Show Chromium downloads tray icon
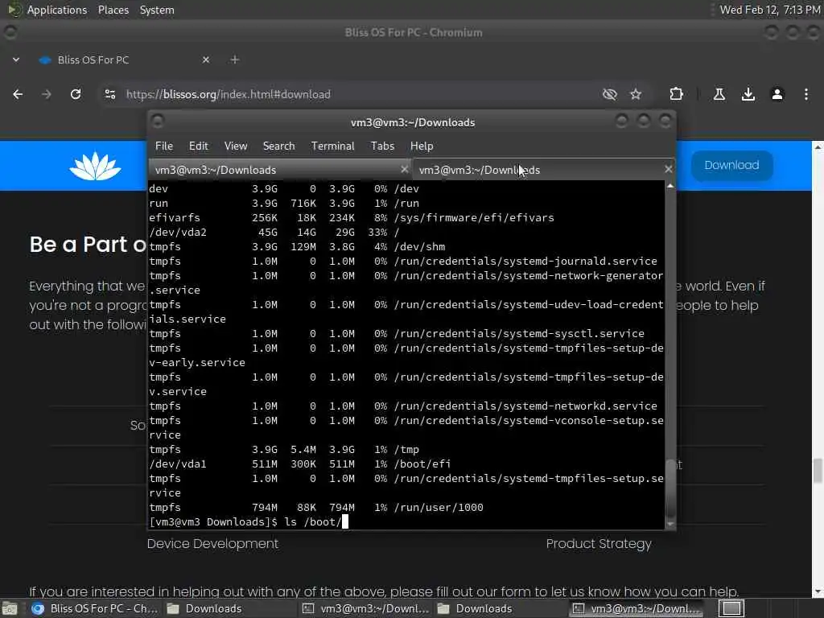Screen dimensions: 824x618 748,94
